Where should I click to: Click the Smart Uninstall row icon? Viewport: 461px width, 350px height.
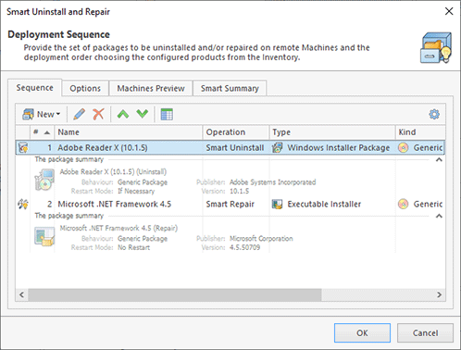click(x=23, y=148)
